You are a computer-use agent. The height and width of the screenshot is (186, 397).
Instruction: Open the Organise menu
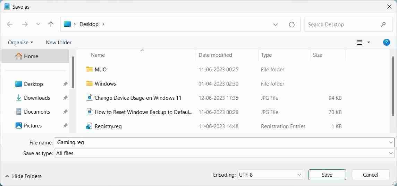pyautogui.click(x=20, y=42)
